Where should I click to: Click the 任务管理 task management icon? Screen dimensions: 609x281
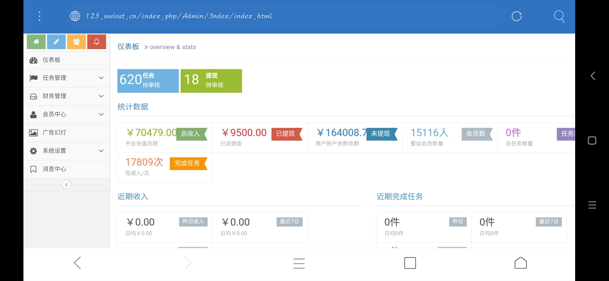coord(34,77)
